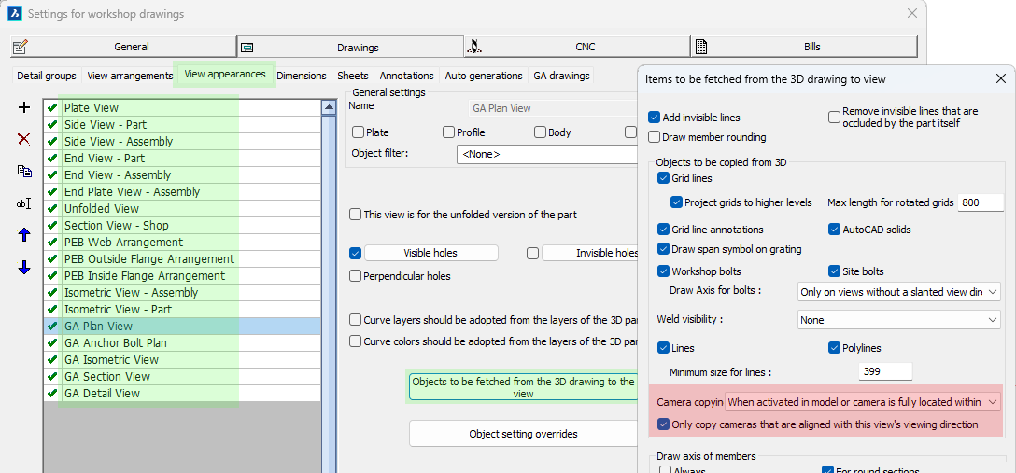The height and width of the screenshot is (473, 1016).
Task: Open the Draw Axis for bolts dropdown
Action: tap(898, 292)
